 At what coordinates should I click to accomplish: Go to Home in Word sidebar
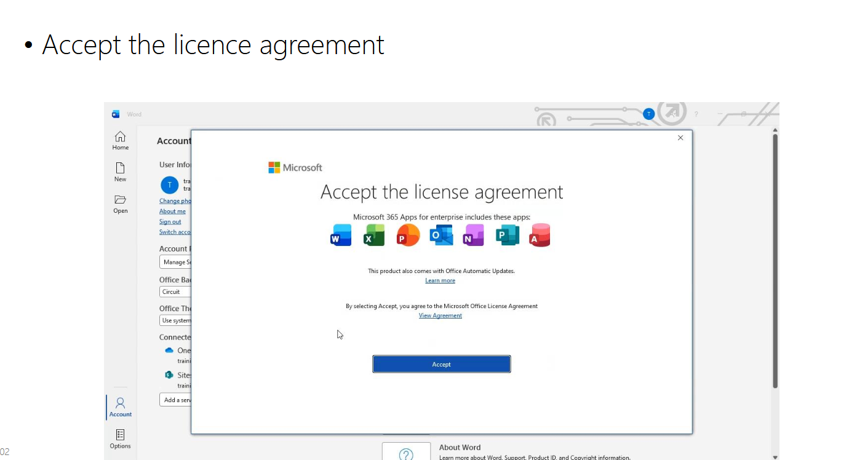(121, 141)
